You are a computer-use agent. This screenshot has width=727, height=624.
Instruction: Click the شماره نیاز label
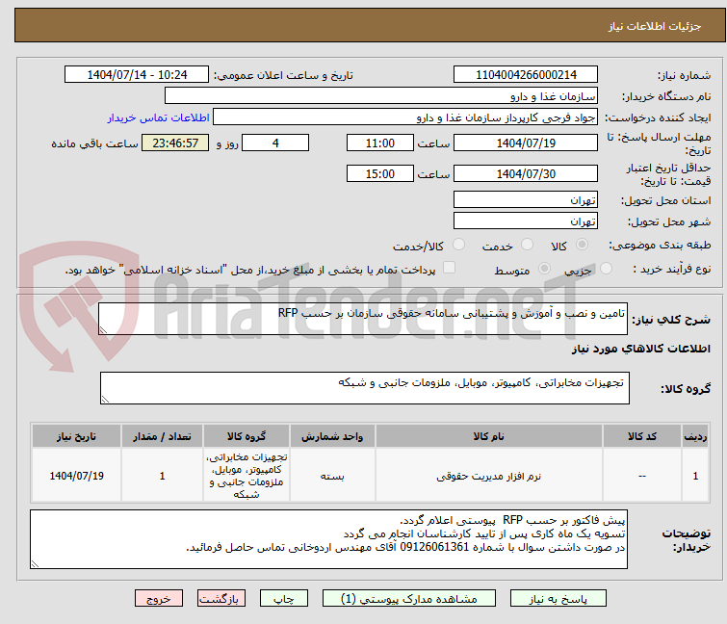684,75
